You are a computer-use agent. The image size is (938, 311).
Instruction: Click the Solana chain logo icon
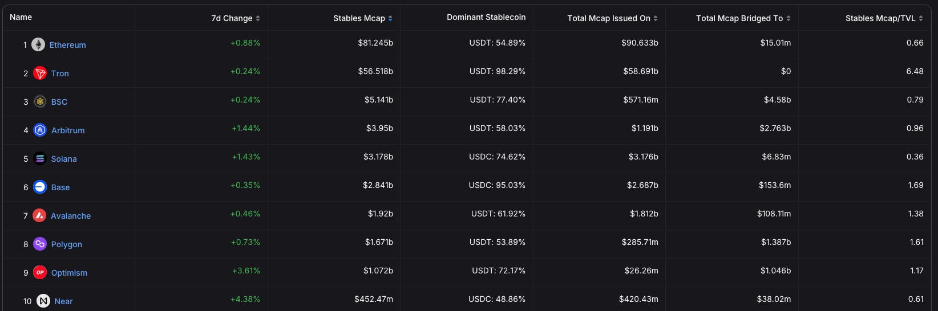click(x=40, y=158)
